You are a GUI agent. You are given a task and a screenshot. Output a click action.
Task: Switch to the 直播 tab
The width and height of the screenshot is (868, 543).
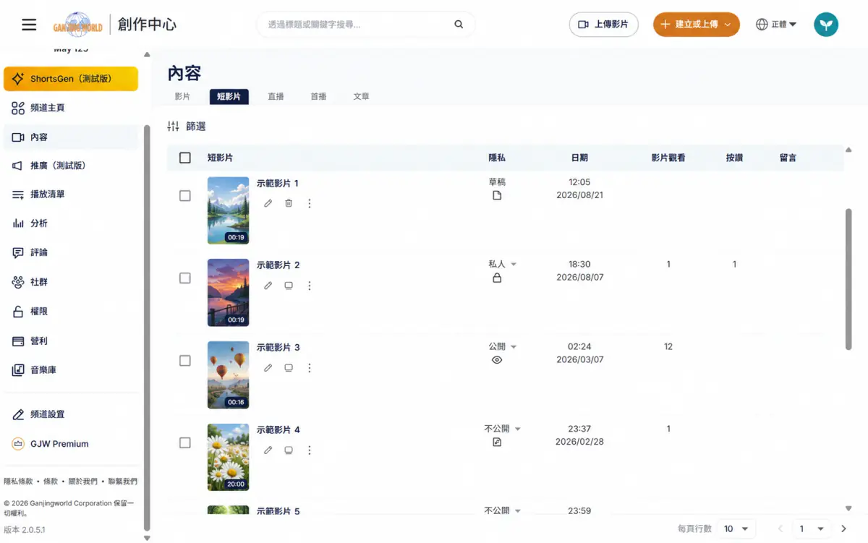click(x=276, y=96)
